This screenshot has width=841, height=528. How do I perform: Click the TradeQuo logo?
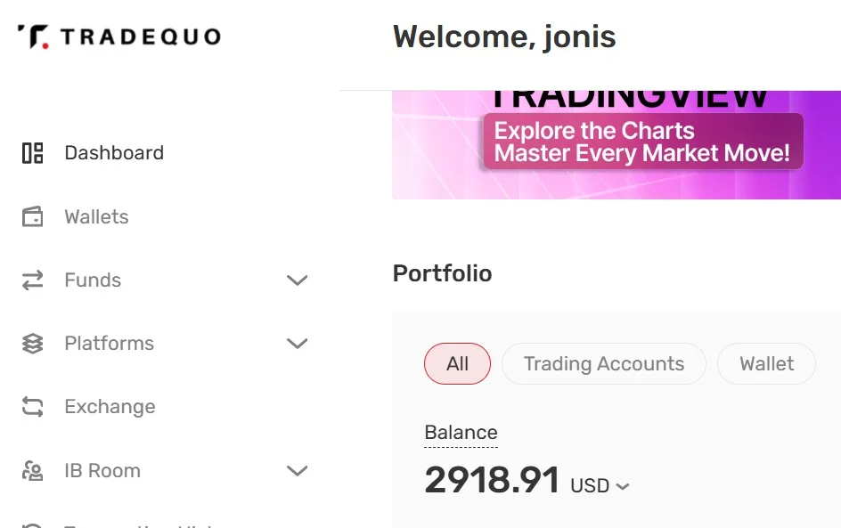119,37
